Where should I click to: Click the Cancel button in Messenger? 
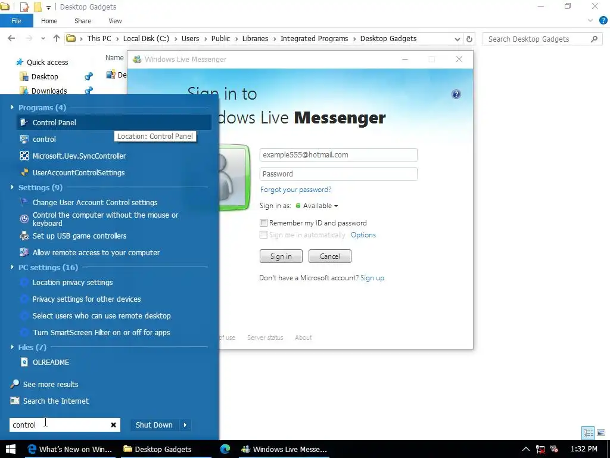pyautogui.click(x=330, y=256)
